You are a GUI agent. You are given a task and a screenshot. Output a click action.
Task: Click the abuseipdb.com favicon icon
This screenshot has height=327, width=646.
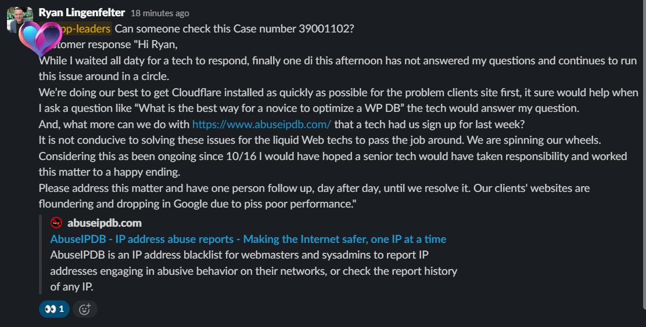(x=56, y=223)
